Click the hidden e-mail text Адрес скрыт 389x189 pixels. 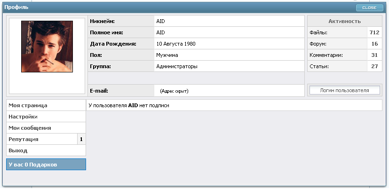174,91
